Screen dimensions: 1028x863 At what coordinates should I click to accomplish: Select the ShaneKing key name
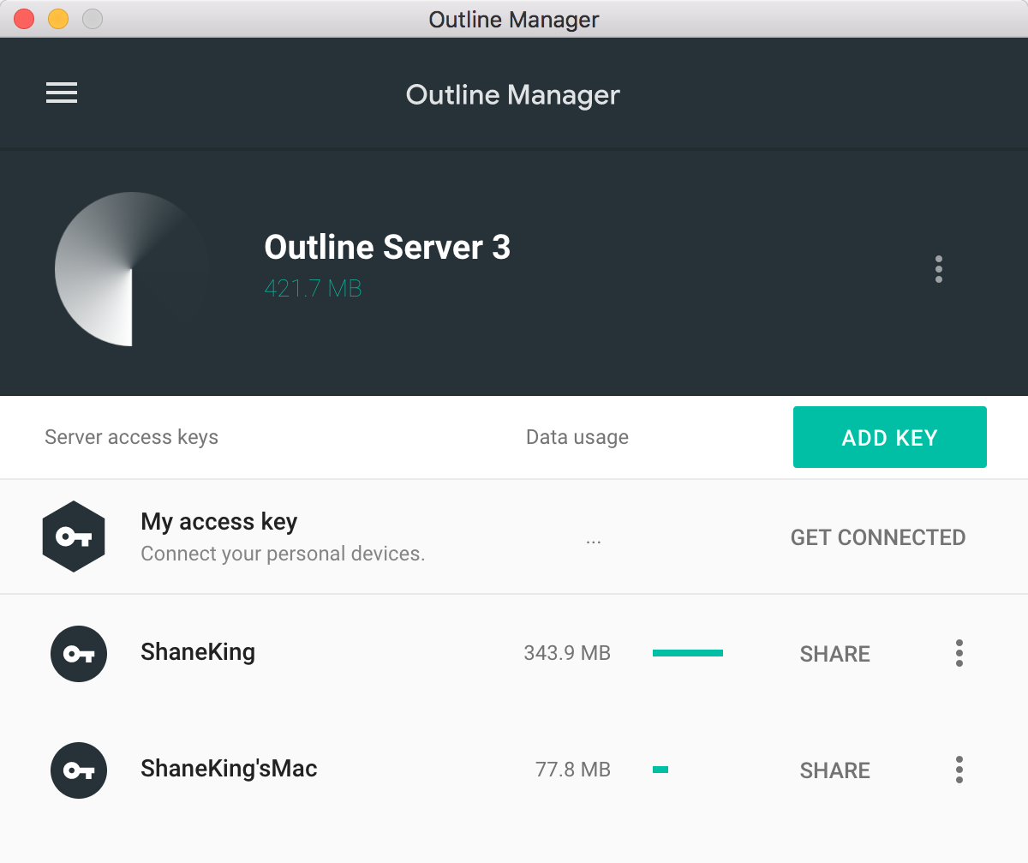pyautogui.click(x=198, y=652)
